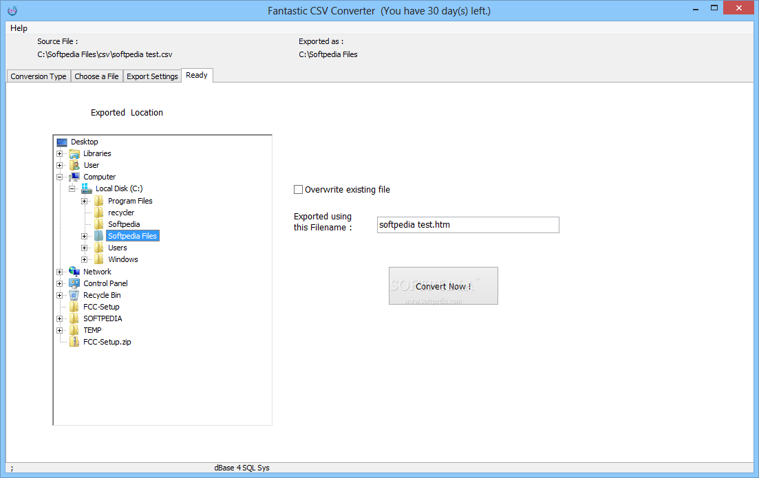Expand the Windows folder node

pyautogui.click(x=84, y=259)
